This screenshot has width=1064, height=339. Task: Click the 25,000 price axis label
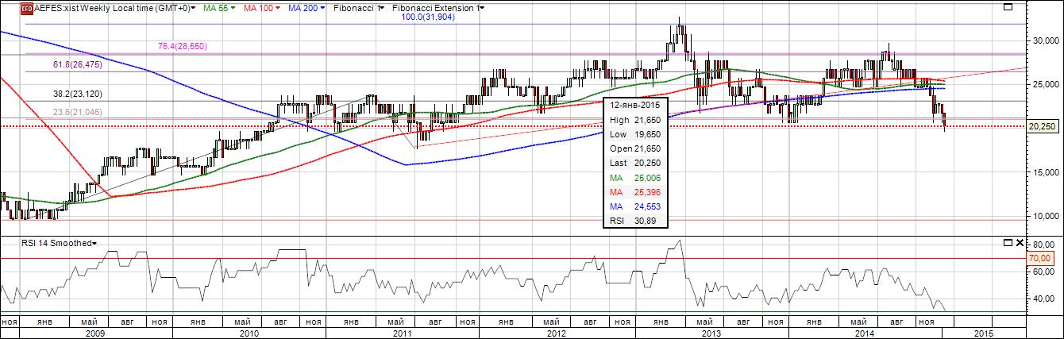click(1047, 84)
